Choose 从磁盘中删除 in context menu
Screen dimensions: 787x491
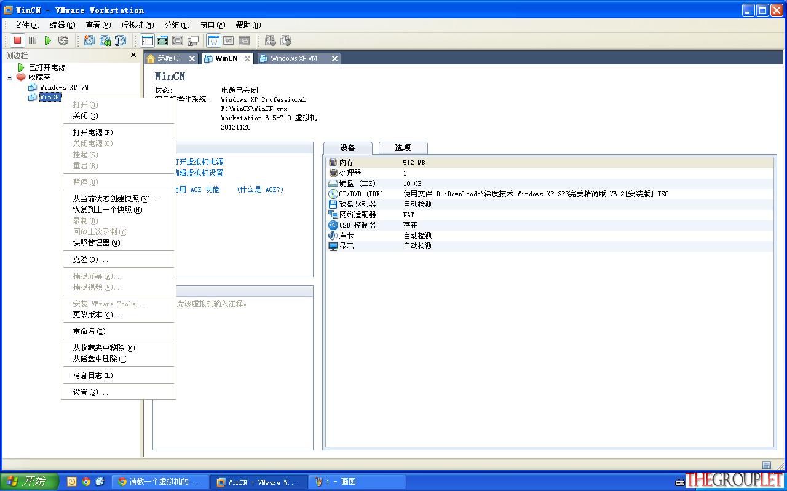point(119,358)
